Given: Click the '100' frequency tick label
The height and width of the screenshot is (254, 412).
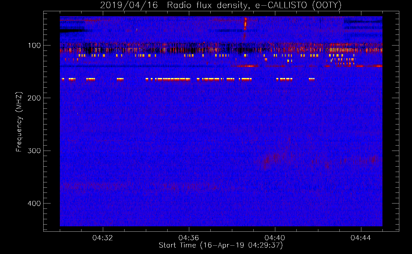Looking at the screenshot, I should tap(34, 45).
